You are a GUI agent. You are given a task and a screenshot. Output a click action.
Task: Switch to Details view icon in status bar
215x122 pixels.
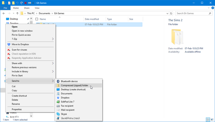[208, 120]
